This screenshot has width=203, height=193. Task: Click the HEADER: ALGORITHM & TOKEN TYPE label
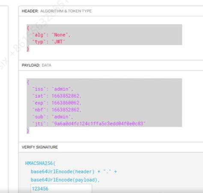pos(57,11)
